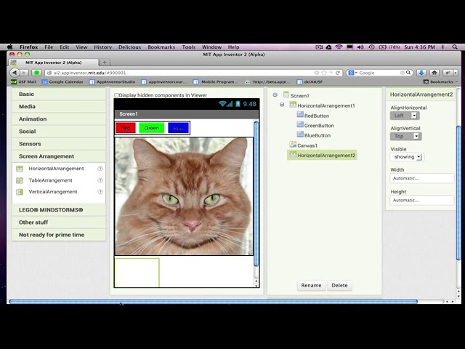This screenshot has height=349, width=465.
Task: Click the battery status icon
Action: [383, 47]
